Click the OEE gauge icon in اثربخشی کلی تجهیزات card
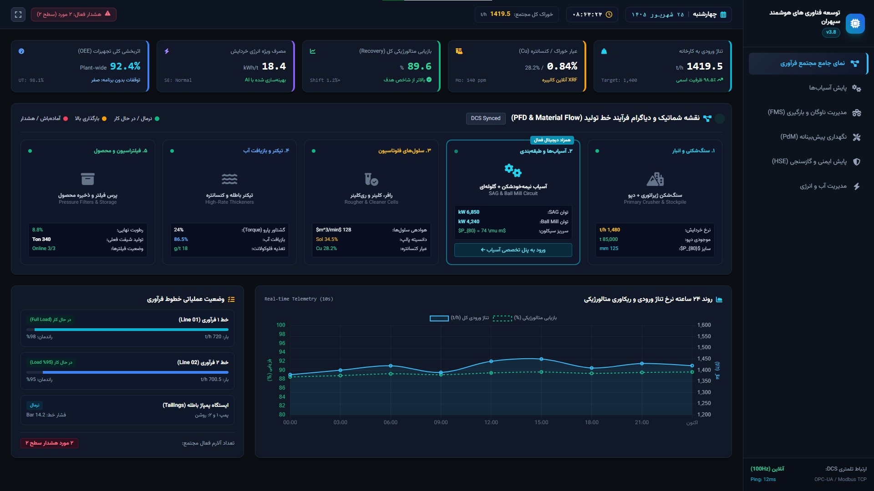The height and width of the screenshot is (491, 874). click(x=21, y=51)
